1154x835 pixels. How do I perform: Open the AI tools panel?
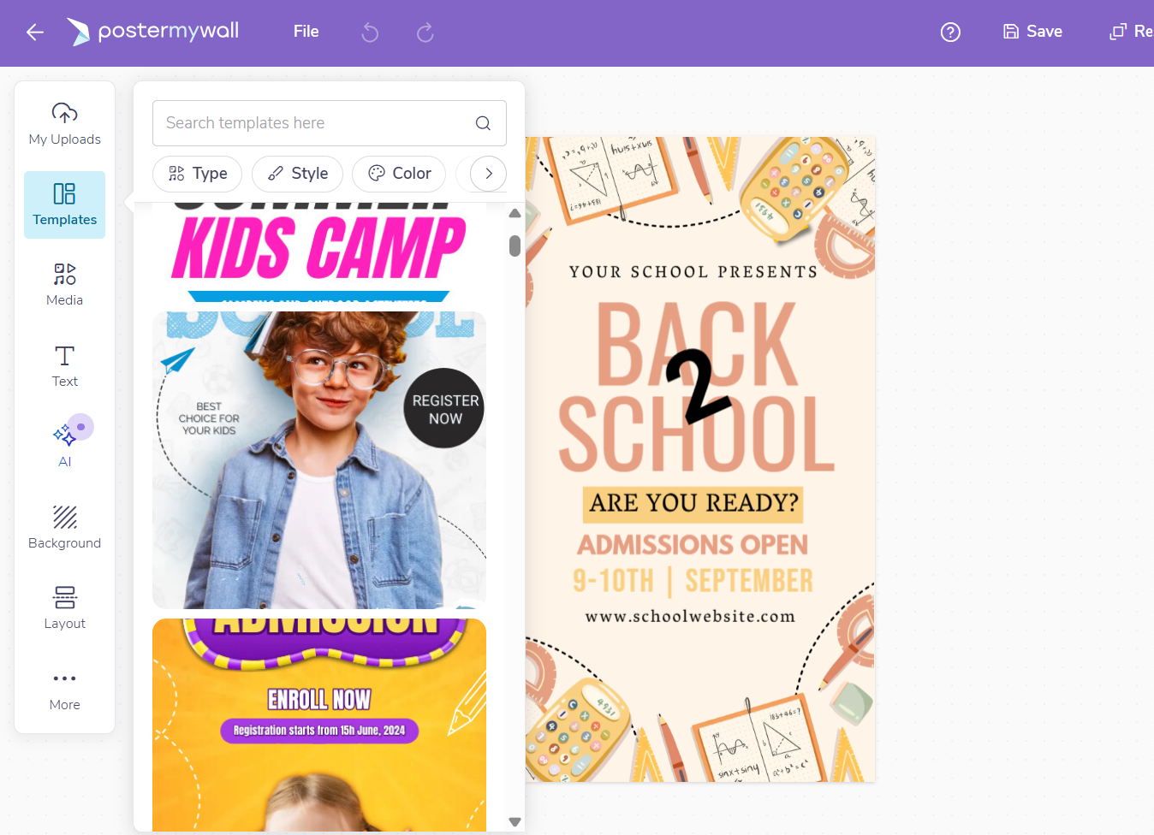65,446
